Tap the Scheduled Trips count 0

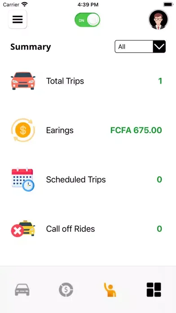159,179
